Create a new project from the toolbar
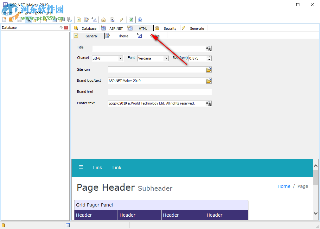The height and width of the screenshot is (229, 320). coord(4,20)
